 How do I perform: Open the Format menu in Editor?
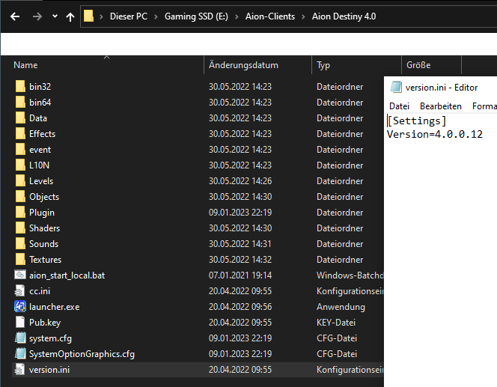(484, 106)
